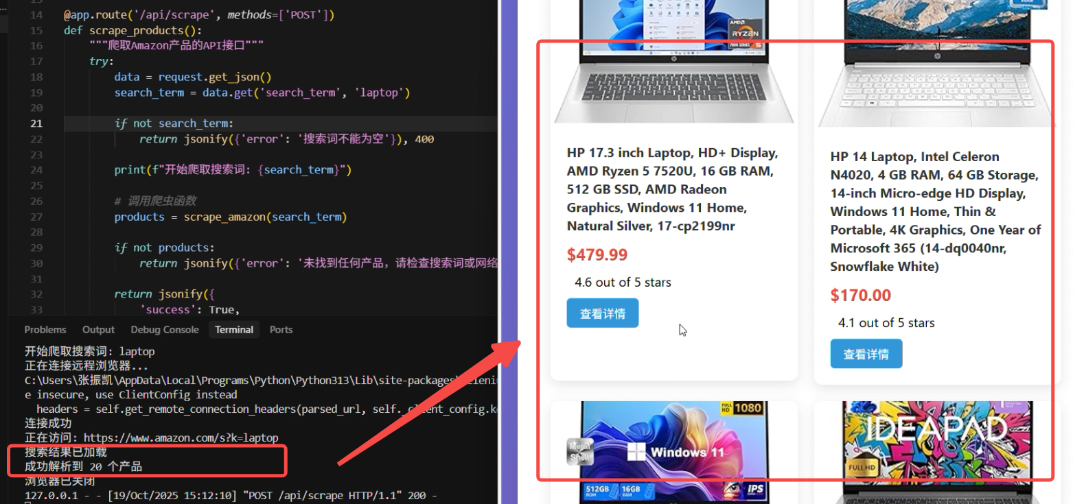Click the C:\Users\张振凯\AppData path in terminal

point(261,380)
